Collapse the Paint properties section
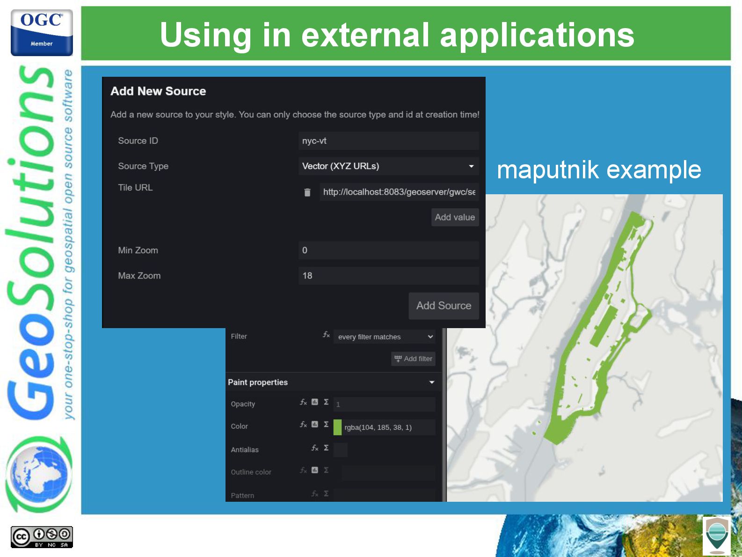The width and height of the screenshot is (742, 557). (432, 382)
